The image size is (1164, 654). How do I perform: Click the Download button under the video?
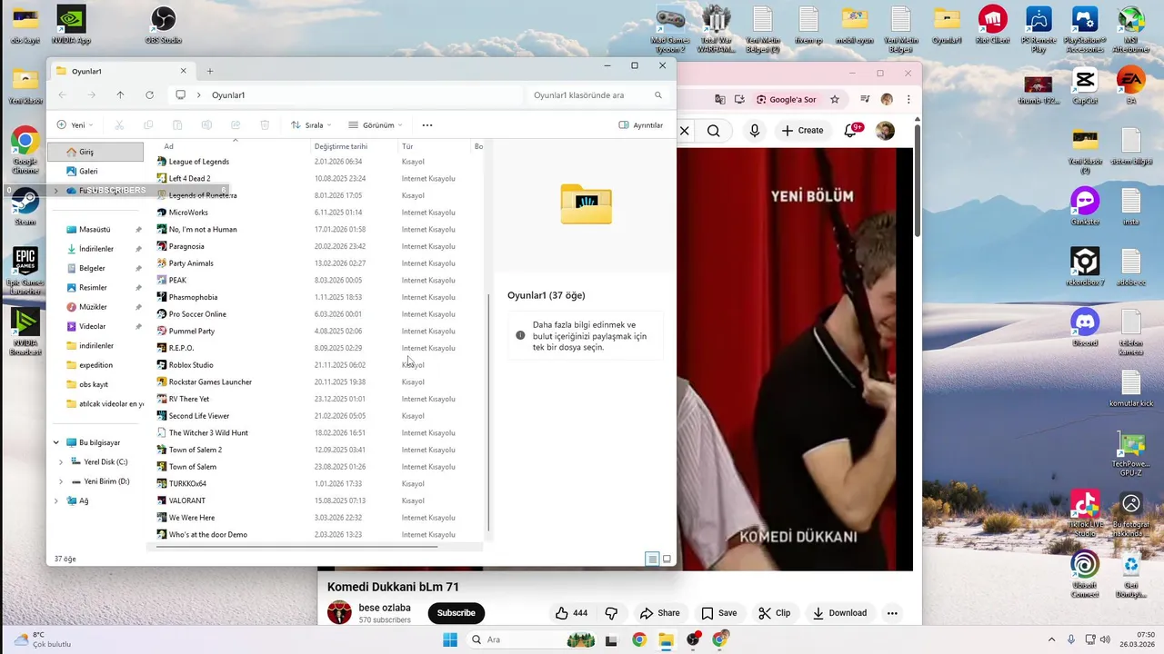click(839, 613)
